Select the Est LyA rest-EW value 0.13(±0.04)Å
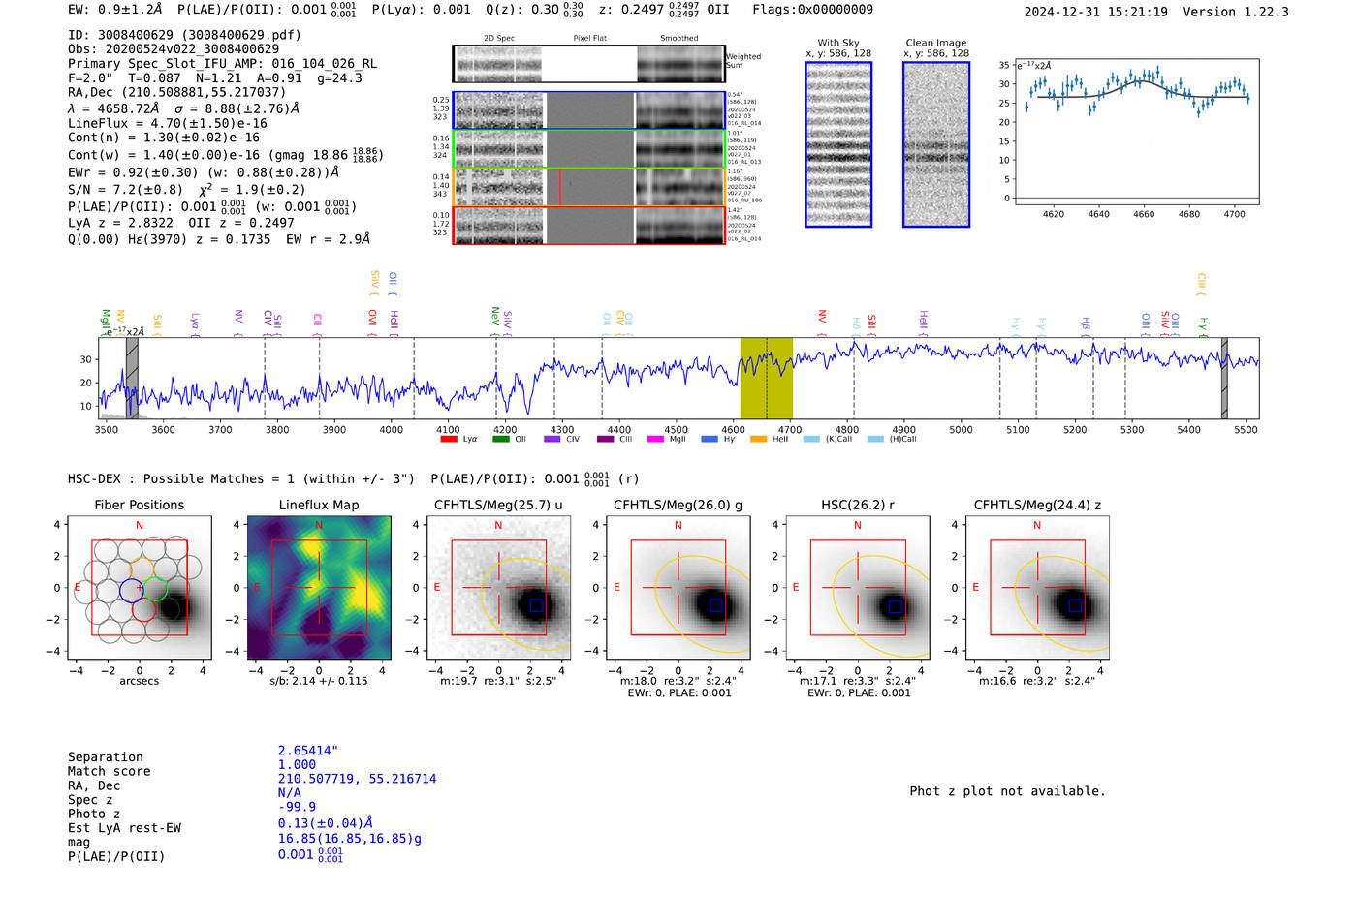The image size is (1357, 923). (326, 823)
